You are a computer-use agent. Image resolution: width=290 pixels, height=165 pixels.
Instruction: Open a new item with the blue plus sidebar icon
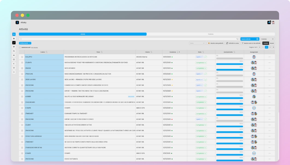coord(14,34)
